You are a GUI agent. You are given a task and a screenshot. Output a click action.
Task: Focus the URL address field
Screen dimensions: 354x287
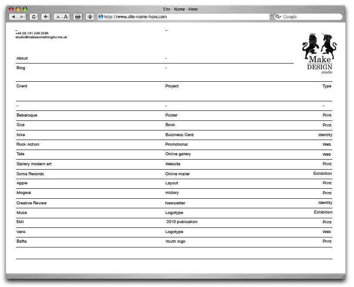[x=184, y=17]
